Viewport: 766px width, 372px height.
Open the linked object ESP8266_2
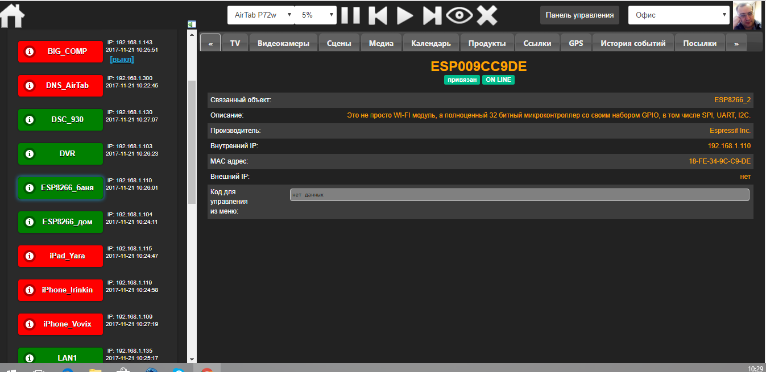[x=732, y=100]
